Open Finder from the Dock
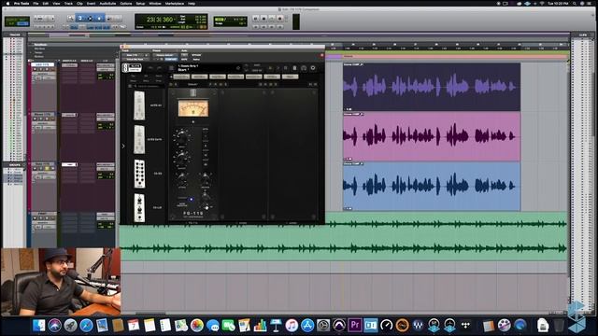 (38, 326)
